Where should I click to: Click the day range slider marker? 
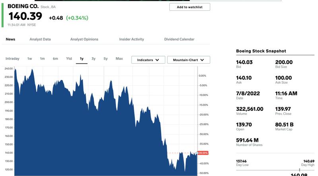[300, 170]
